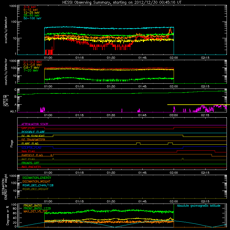This screenshot has width=230, height=230.
Task: Click the first FLARE_FLAG pulse near 01:43
Action: 138,143
